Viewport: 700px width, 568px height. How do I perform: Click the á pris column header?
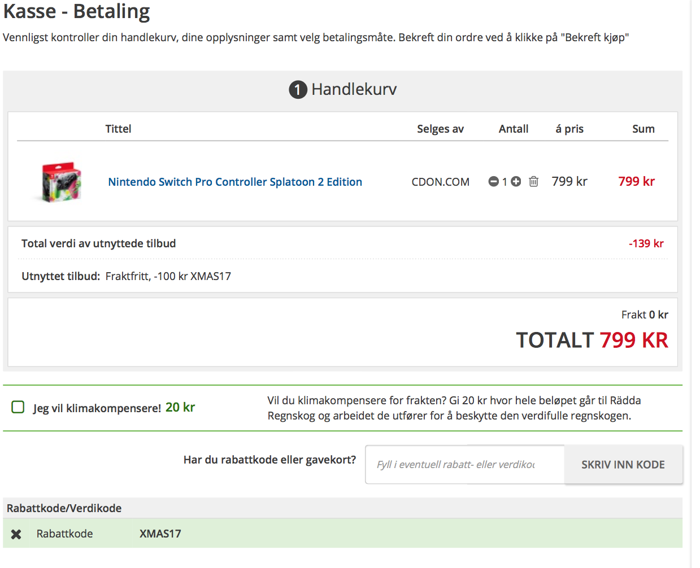pos(569,129)
